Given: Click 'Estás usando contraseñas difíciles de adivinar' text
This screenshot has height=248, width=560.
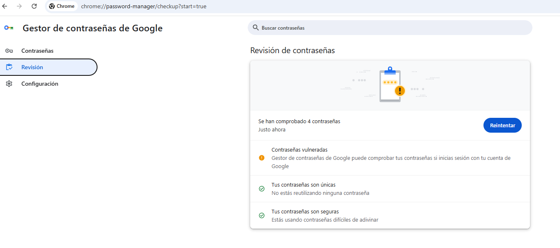Looking at the screenshot, I should point(325,220).
